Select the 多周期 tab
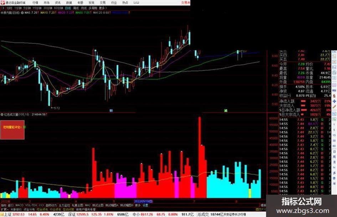 click(93, 8)
